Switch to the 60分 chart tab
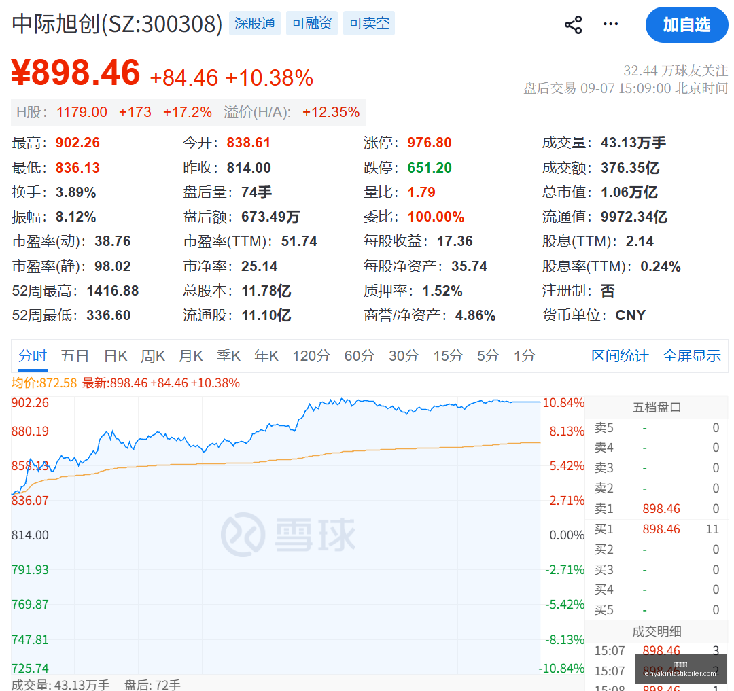 tap(360, 356)
